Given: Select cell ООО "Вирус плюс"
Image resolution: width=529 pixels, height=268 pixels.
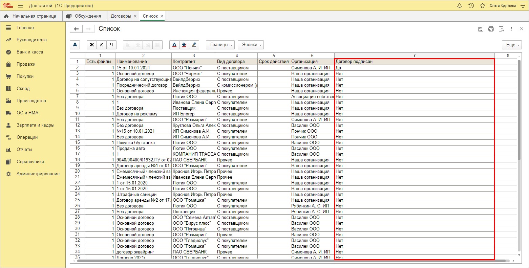Looking at the screenshot, I should click(x=194, y=223).
